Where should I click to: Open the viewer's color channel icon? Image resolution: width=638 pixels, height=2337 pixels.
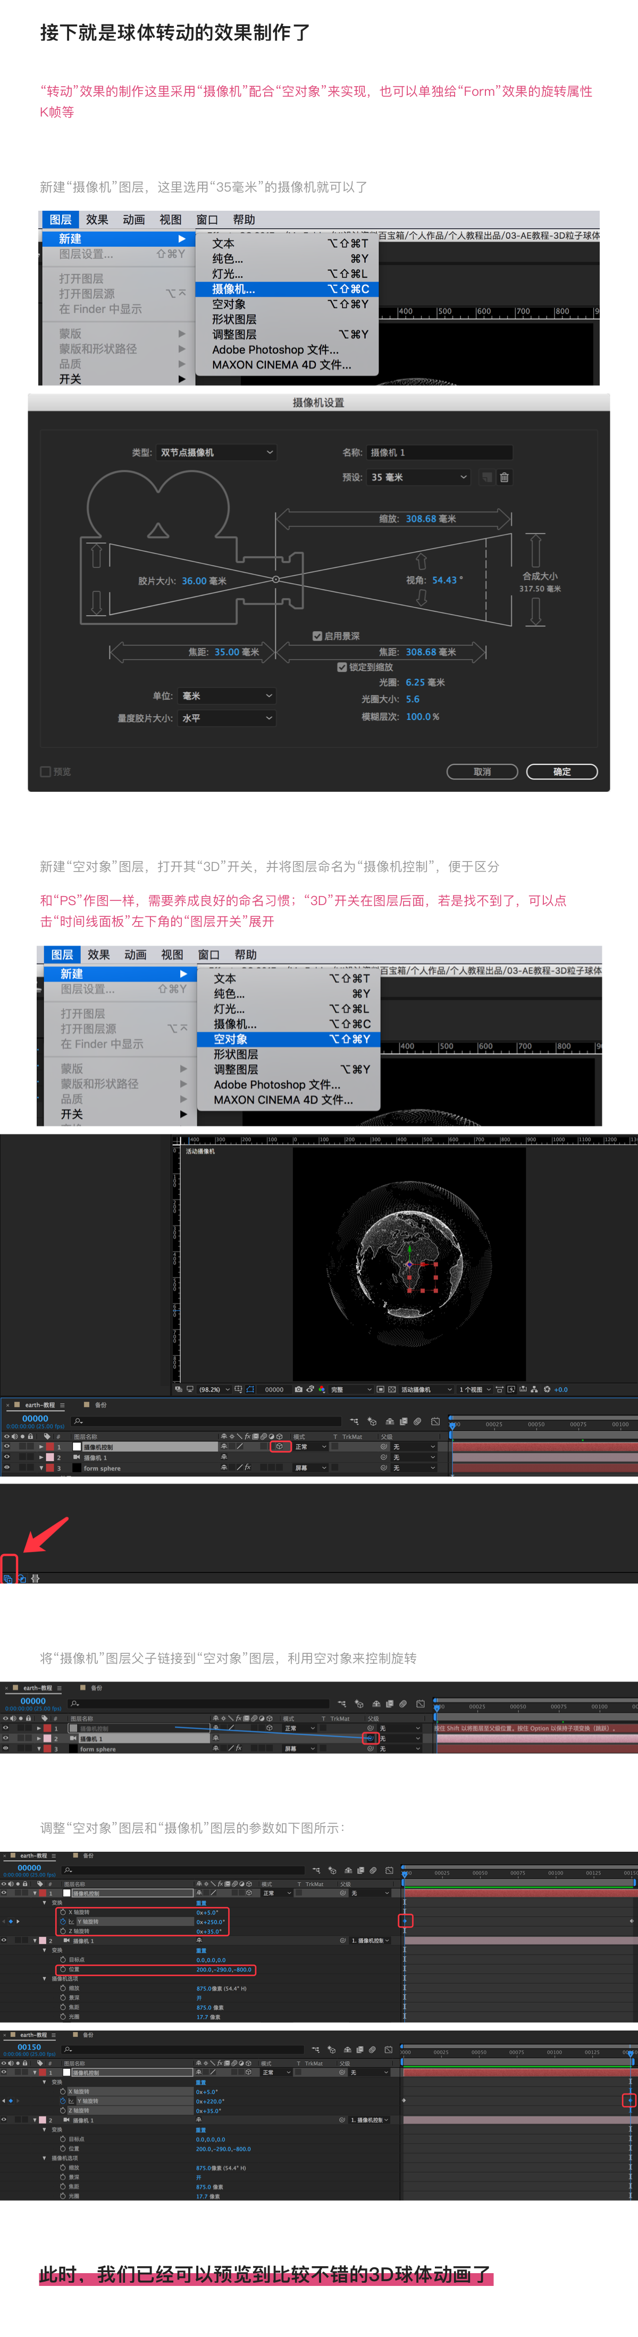[x=322, y=1389]
